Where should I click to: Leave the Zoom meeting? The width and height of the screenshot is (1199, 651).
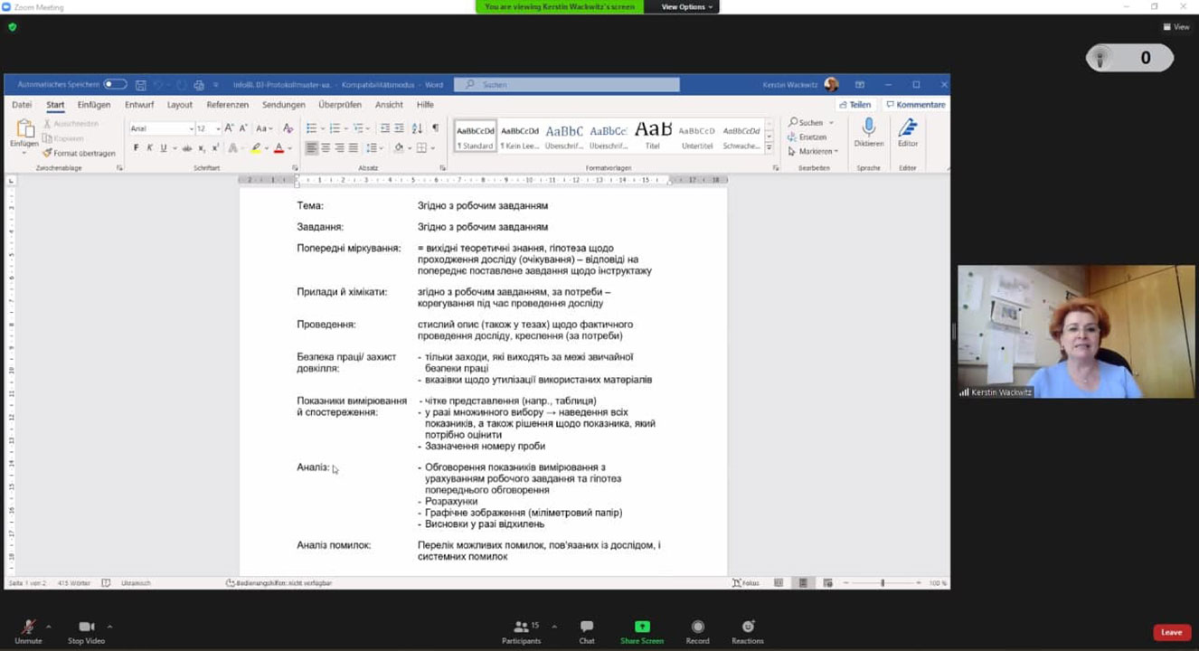point(1171,632)
